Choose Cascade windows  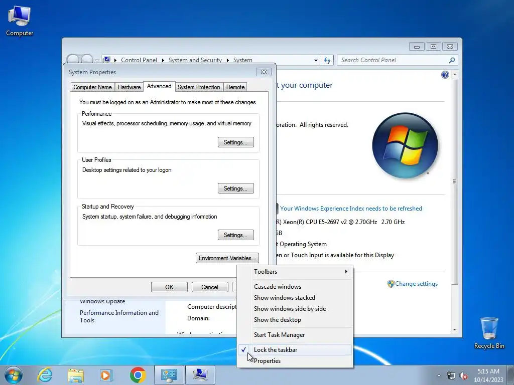(295, 286)
